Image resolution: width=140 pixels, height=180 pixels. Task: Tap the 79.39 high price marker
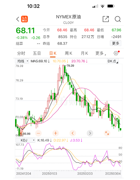(69, 66)
